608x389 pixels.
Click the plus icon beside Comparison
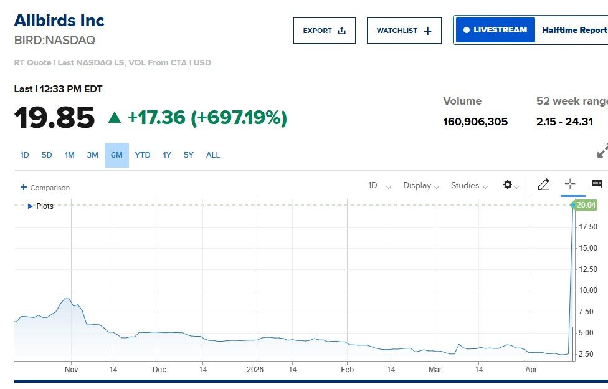click(24, 187)
